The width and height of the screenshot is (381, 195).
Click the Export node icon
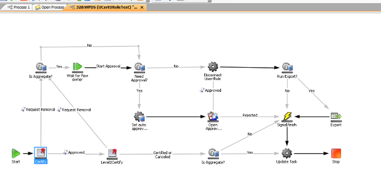(x=336, y=117)
